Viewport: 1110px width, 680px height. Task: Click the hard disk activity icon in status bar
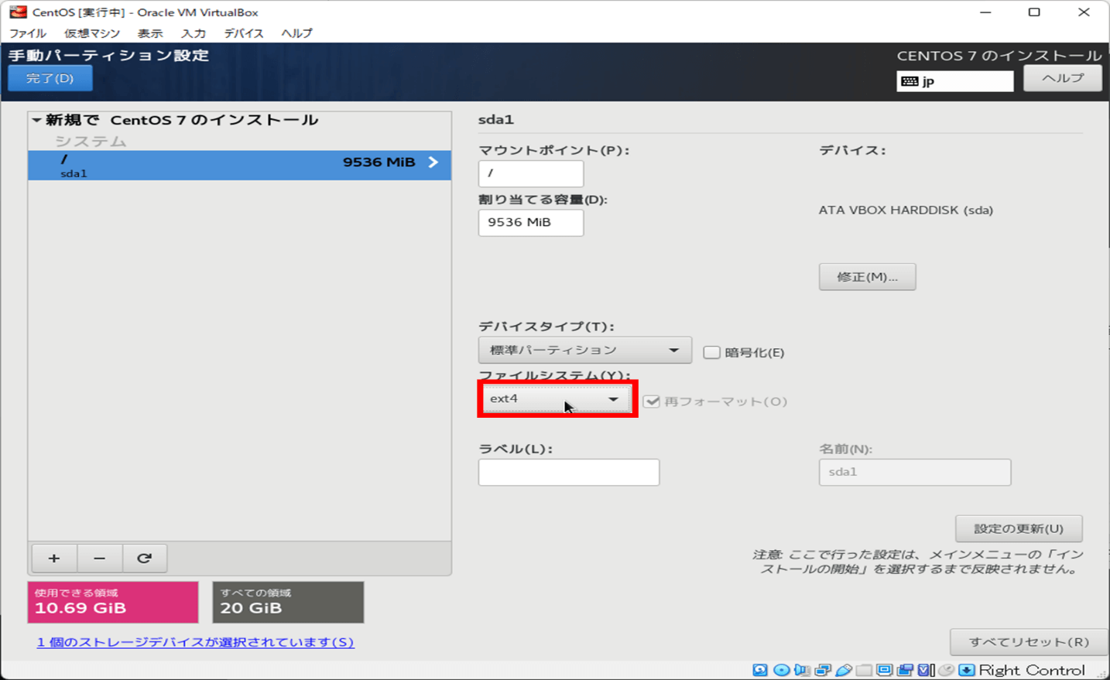tap(760, 670)
